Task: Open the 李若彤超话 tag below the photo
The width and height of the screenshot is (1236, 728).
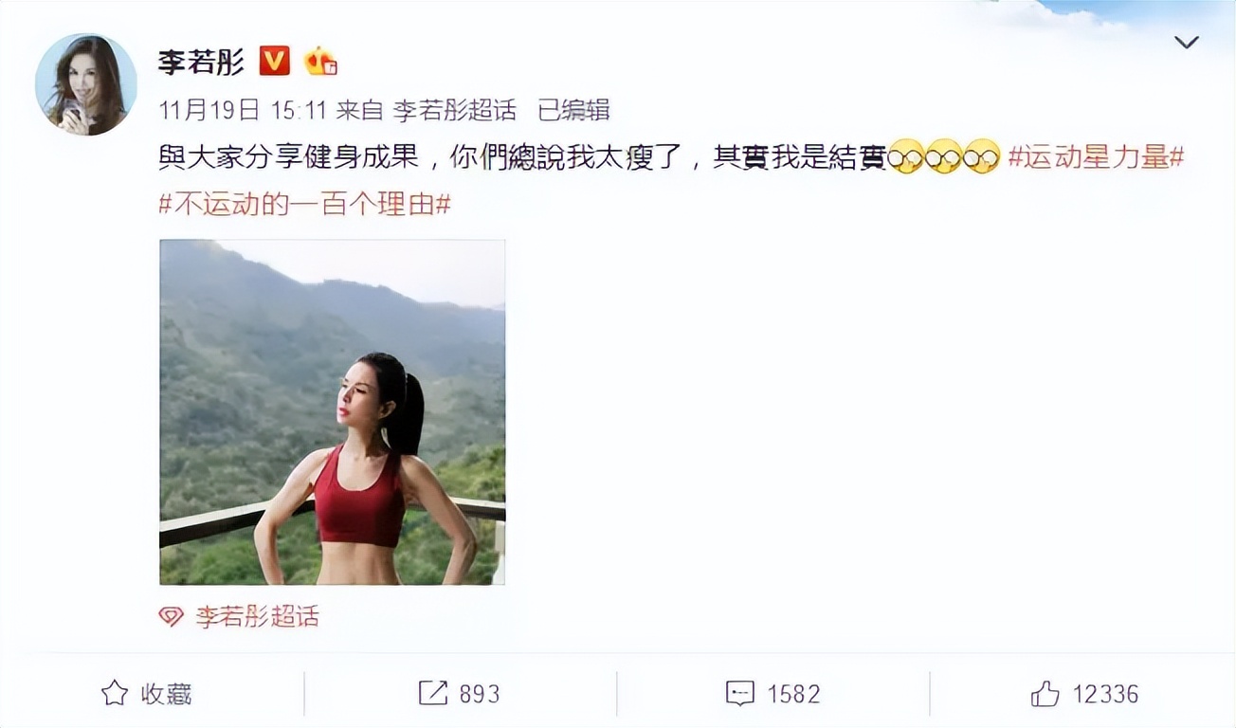Action: point(257,617)
